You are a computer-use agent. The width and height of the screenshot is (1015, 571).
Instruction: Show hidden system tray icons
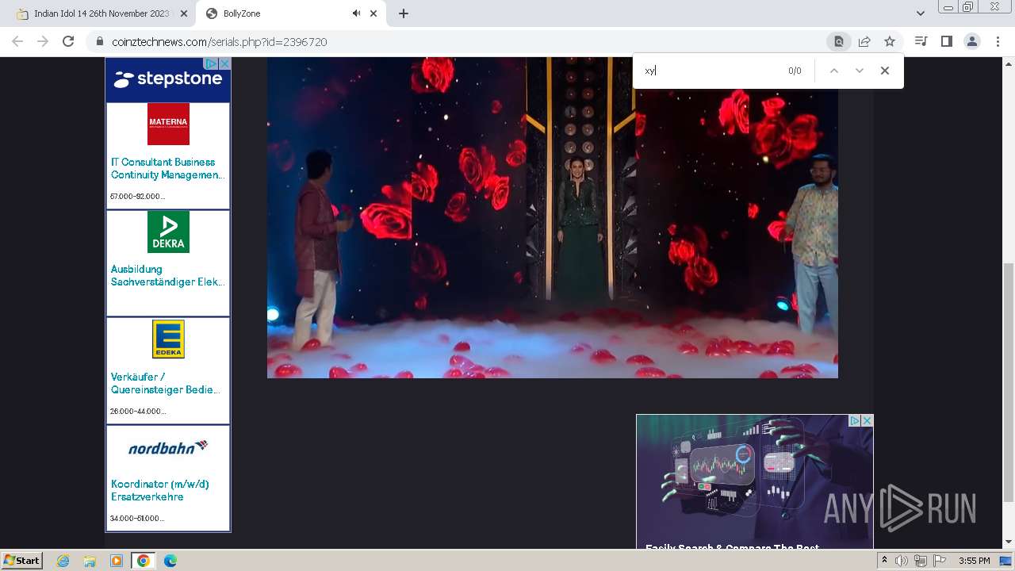(x=885, y=561)
